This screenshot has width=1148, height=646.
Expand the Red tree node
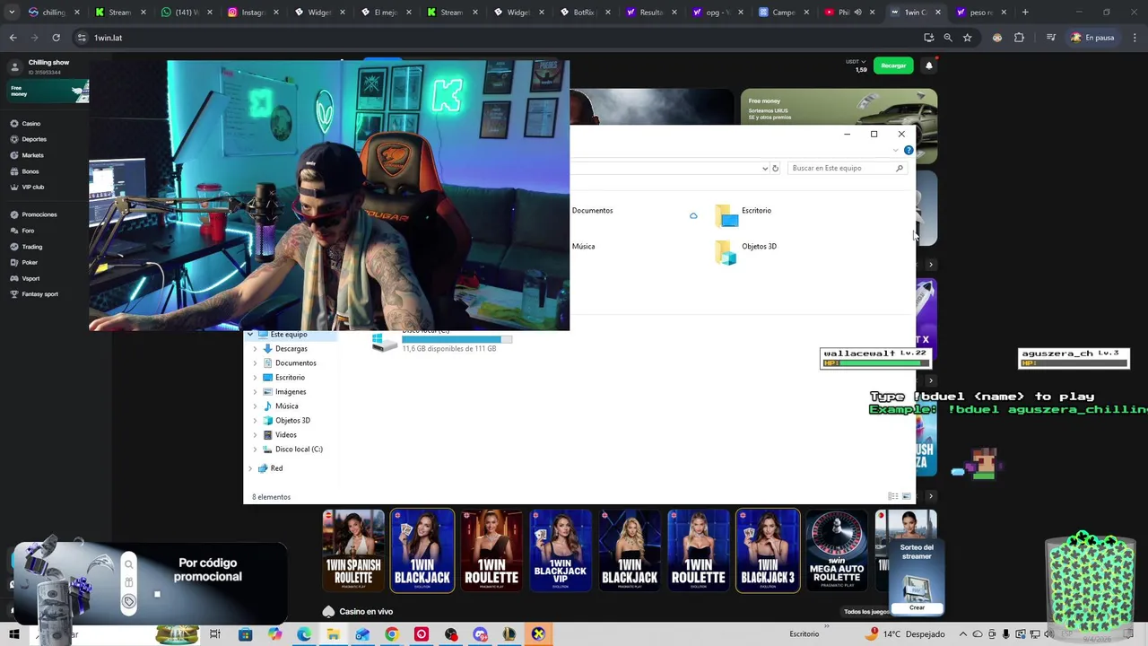click(x=250, y=468)
